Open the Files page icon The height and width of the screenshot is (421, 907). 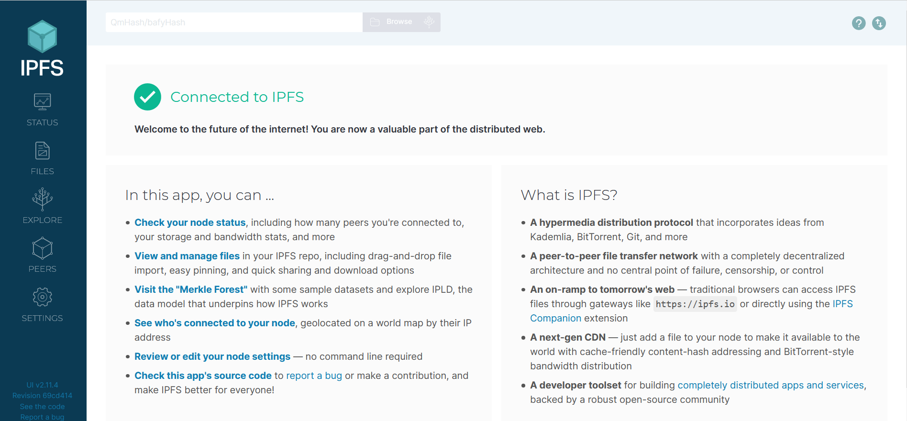point(42,151)
